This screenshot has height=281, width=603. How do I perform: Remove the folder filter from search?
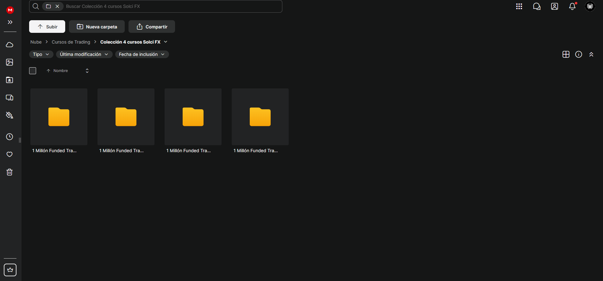(x=57, y=6)
